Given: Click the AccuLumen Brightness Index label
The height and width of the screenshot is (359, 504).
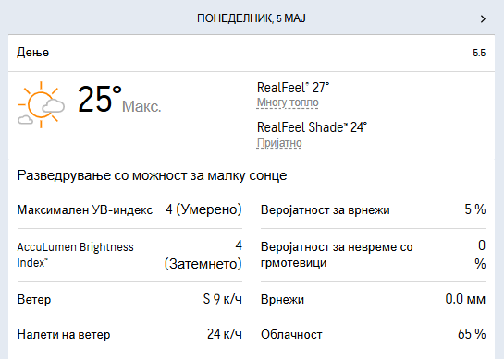Looking at the screenshot, I should coord(75,255).
